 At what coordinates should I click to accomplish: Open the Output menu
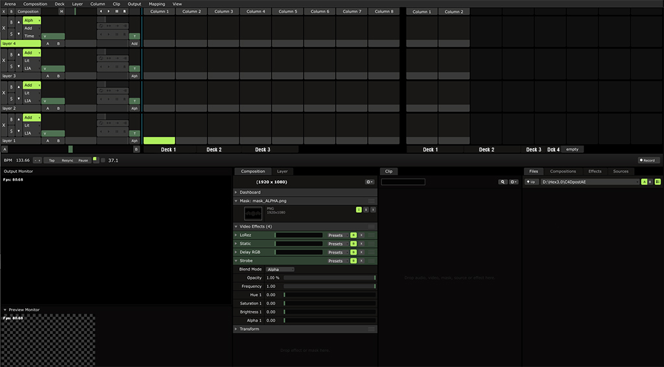pos(134,4)
